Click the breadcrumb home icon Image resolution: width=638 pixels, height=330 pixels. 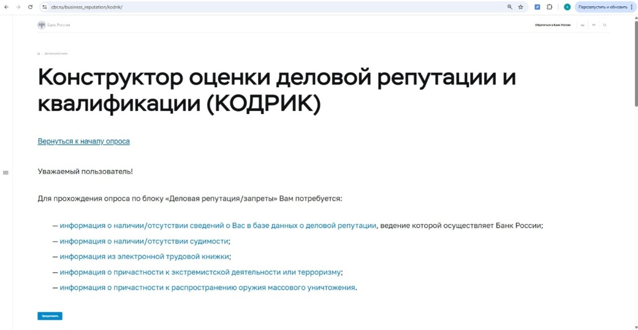pyautogui.click(x=39, y=54)
